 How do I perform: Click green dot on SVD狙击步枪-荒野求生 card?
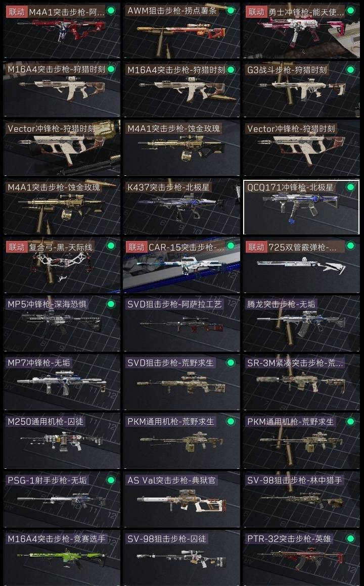[x=231, y=362]
